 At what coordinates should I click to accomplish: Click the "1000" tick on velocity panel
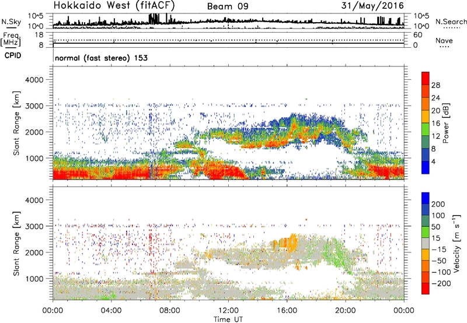tap(34, 279)
